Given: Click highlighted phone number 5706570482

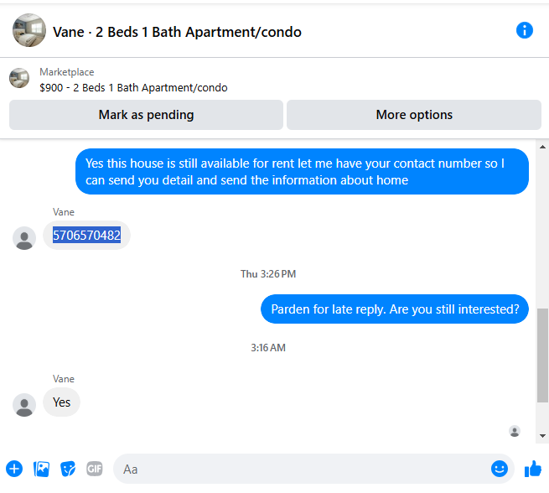Looking at the screenshot, I should [87, 235].
